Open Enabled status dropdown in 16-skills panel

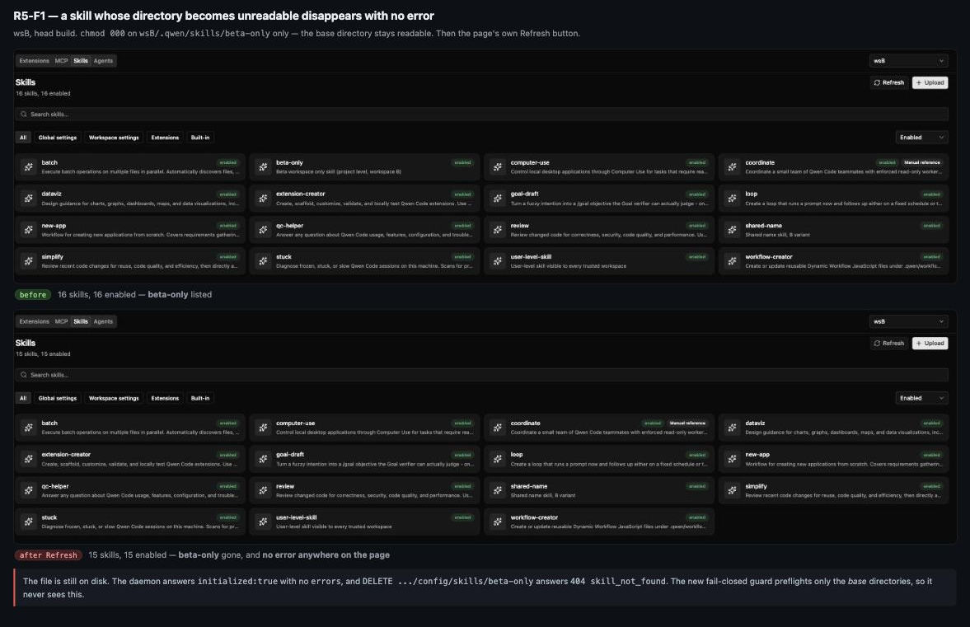921,138
